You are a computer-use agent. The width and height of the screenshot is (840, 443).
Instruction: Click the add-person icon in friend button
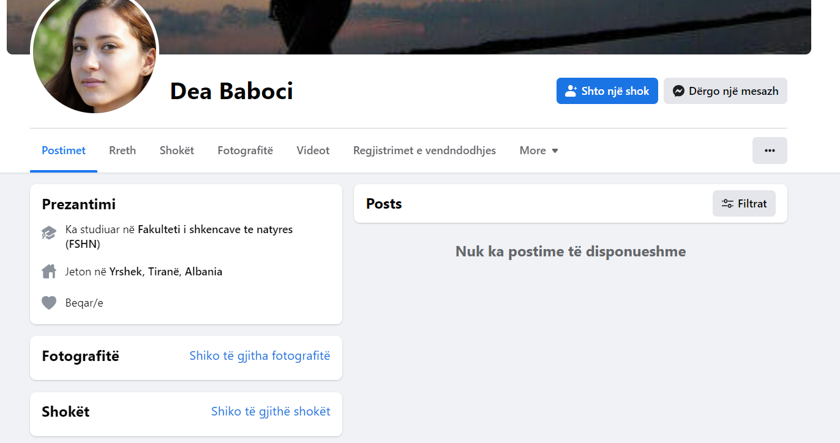571,91
